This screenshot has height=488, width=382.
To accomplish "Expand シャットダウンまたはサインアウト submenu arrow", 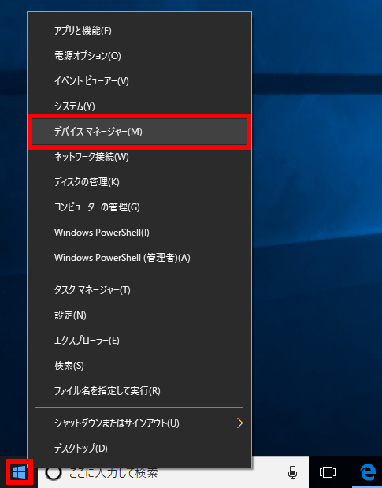I will [x=239, y=423].
